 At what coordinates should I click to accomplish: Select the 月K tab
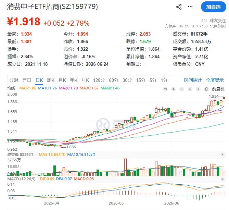click(62, 80)
